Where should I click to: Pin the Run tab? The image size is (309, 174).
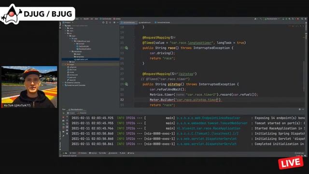click(63, 136)
